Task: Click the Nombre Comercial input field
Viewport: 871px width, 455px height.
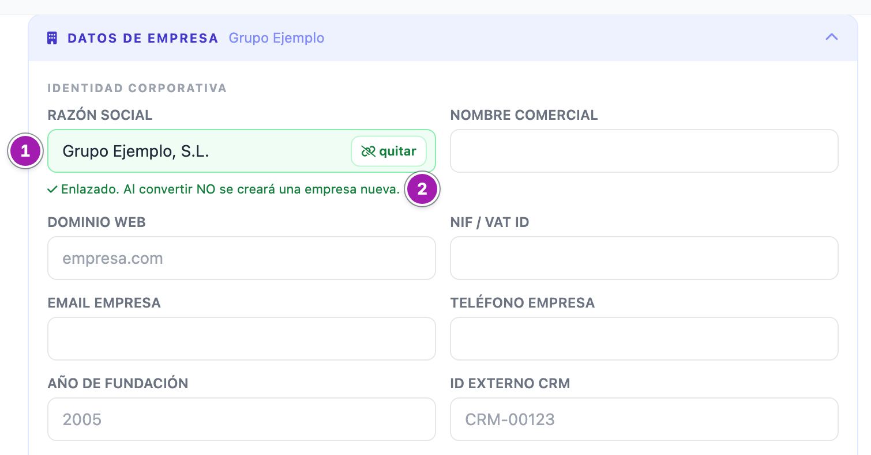Action: pos(644,151)
